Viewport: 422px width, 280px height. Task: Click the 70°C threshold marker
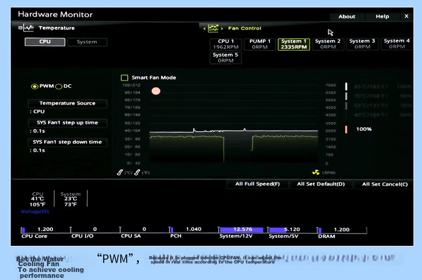[346, 96]
